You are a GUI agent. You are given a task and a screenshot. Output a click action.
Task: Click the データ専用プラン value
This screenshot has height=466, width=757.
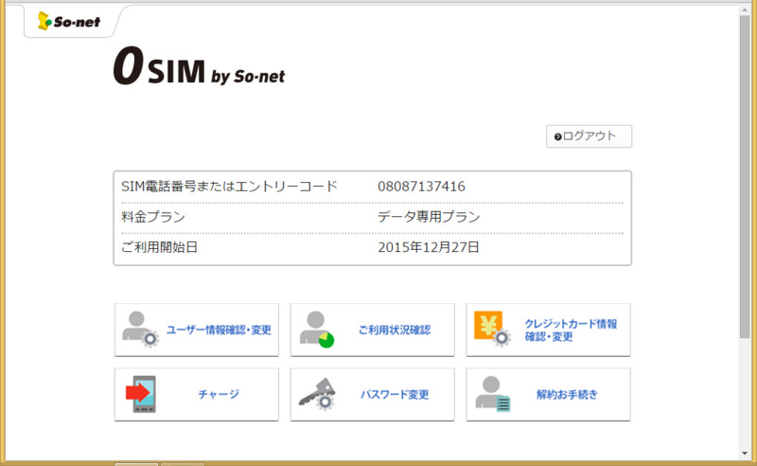(x=429, y=217)
